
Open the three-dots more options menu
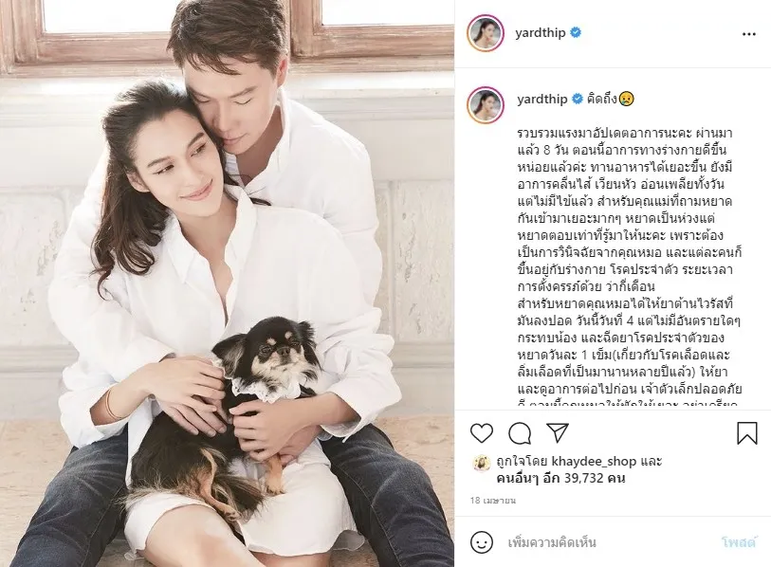(749, 34)
